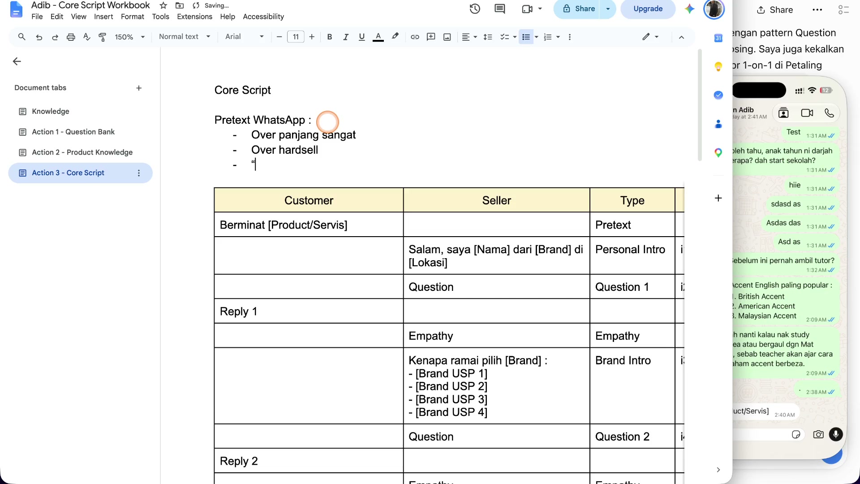
Task: Close the document tabs panel back arrow
Action: point(17,61)
